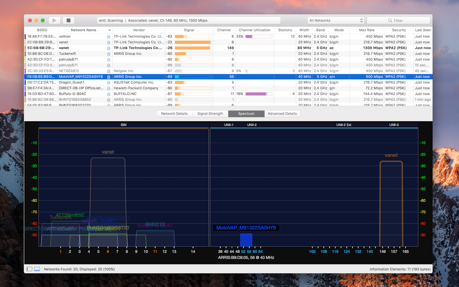
Task: Start a new scan with the play icon
Action: click(x=54, y=20)
